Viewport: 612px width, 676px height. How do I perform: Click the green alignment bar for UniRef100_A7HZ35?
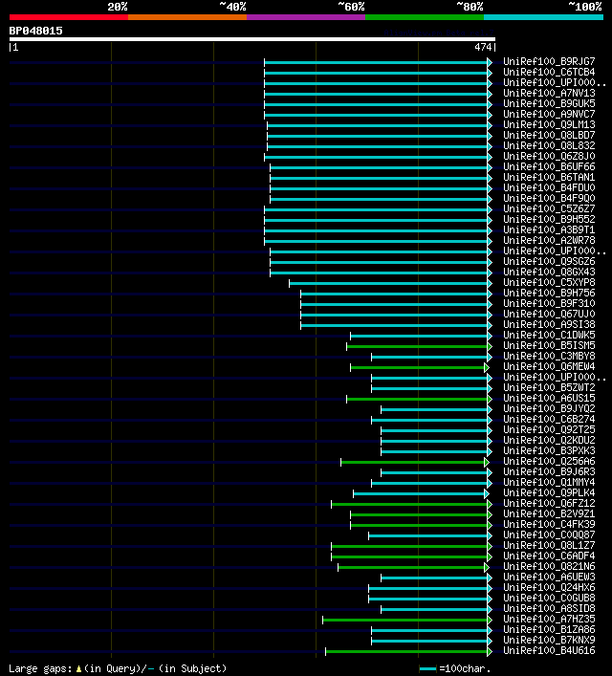coord(407,620)
